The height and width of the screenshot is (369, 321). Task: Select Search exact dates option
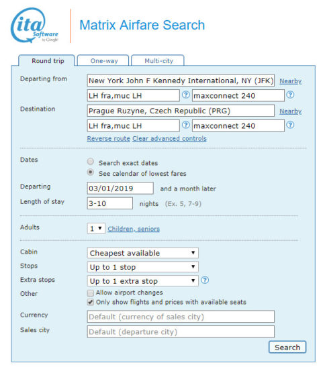tap(91, 162)
